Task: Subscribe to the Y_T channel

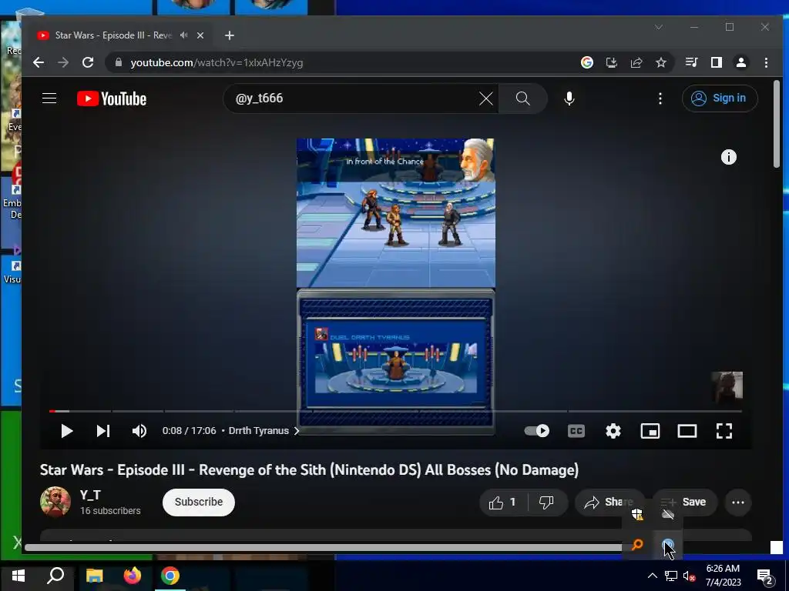Action: (x=199, y=502)
